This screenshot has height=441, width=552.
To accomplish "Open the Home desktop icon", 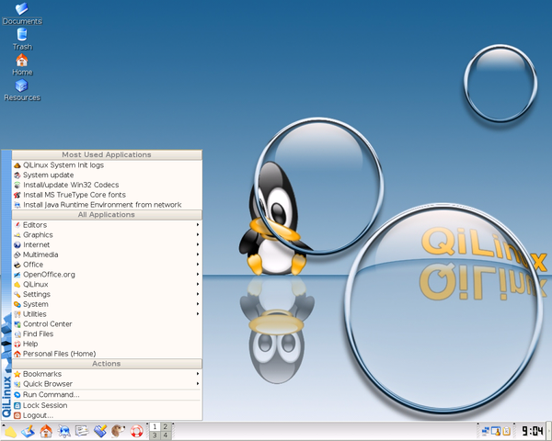I will pyautogui.click(x=22, y=64).
